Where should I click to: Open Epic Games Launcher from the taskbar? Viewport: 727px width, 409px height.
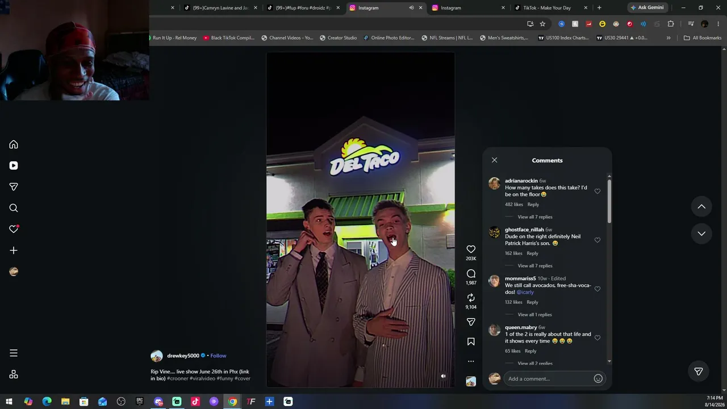coord(140,402)
